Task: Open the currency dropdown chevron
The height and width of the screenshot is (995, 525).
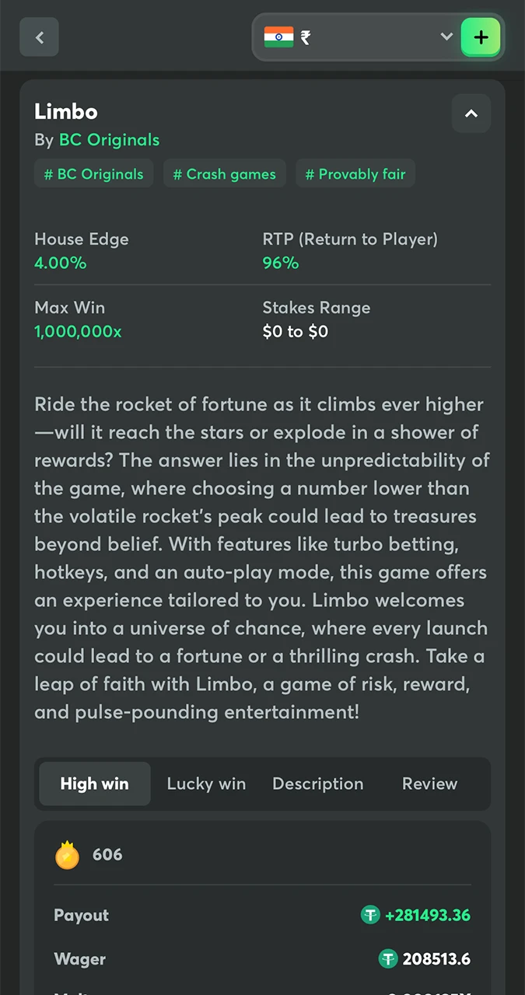Action: 446,37
